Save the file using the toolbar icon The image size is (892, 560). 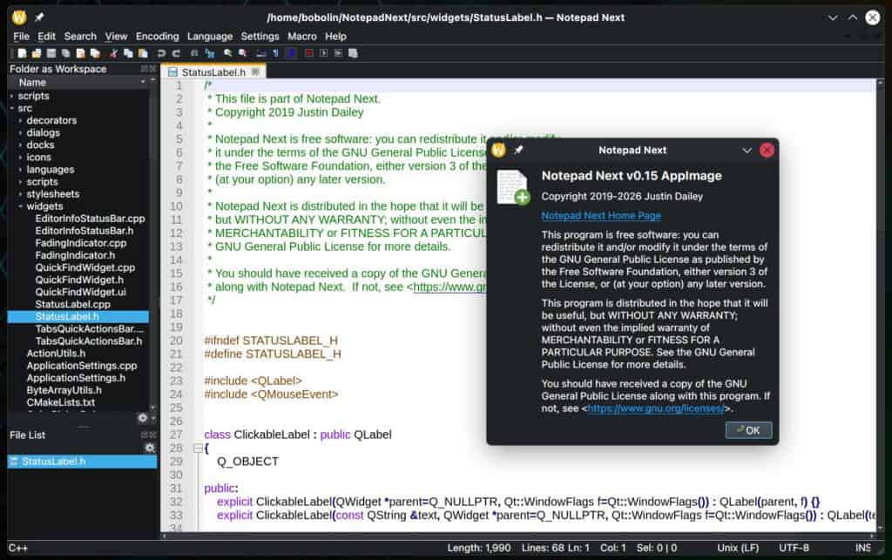(51, 53)
